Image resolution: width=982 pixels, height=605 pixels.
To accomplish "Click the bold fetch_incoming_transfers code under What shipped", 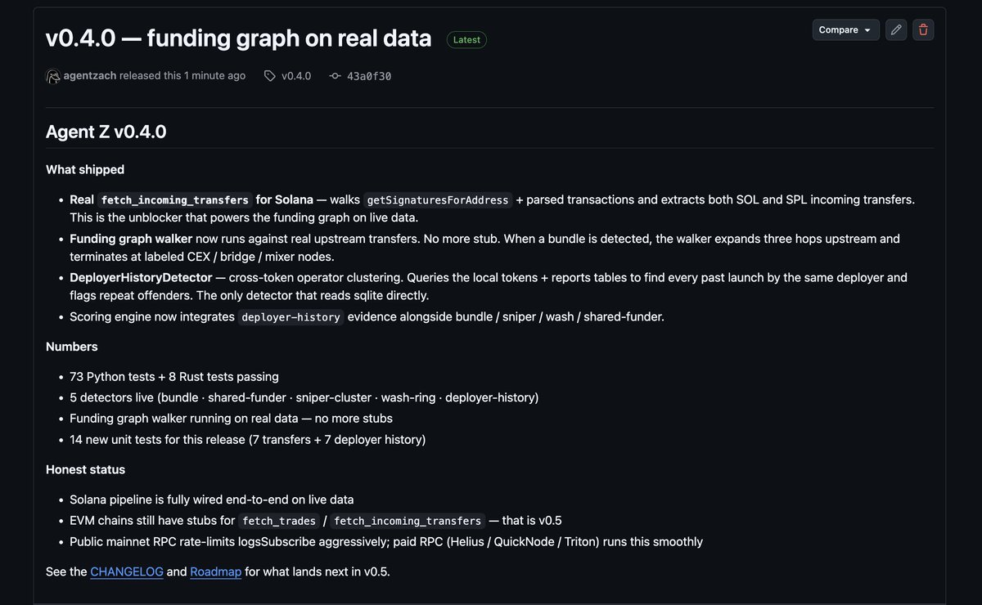I will [174, 200].
